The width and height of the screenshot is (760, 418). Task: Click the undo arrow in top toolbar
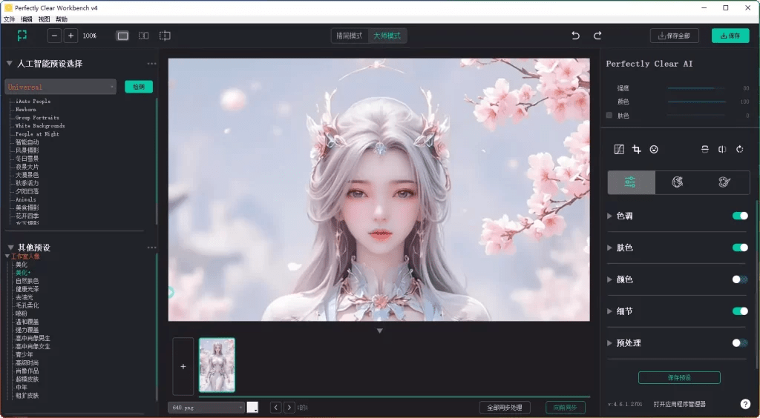pyautogui.click(x=575, y=36)
